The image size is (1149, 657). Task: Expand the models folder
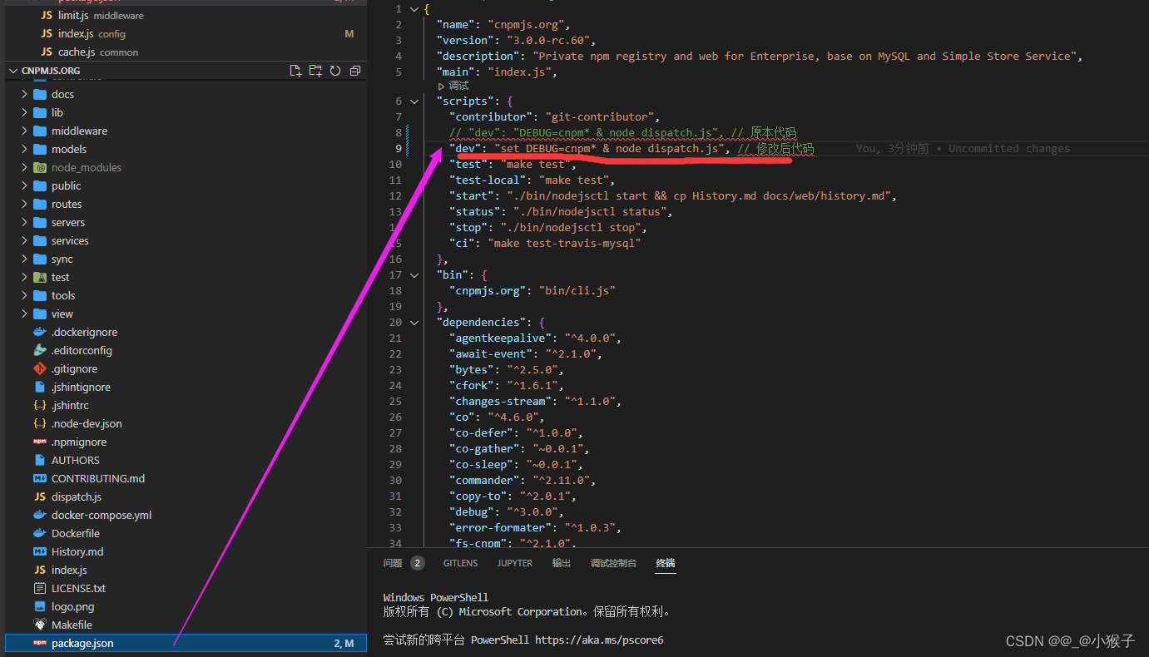pyautogui.click(x=25, y=149)
